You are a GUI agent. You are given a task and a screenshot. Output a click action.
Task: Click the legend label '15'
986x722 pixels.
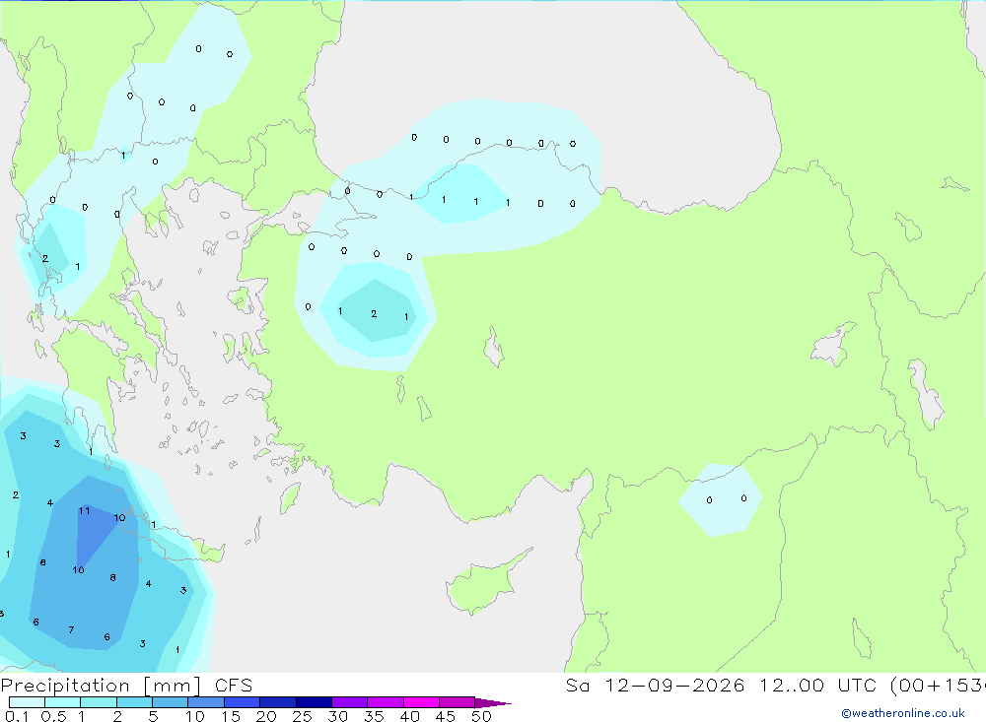[x=231, y=716]
